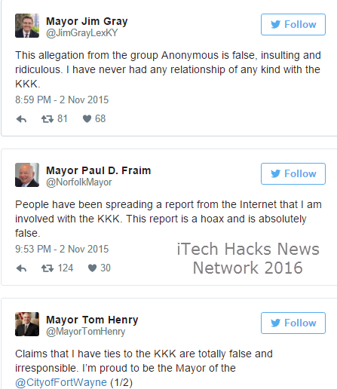Image resolution: width=337 pixels, height=389 pixels.
Task: Open Paul D. Fraim's profile picture
Action: coord(27,175)
